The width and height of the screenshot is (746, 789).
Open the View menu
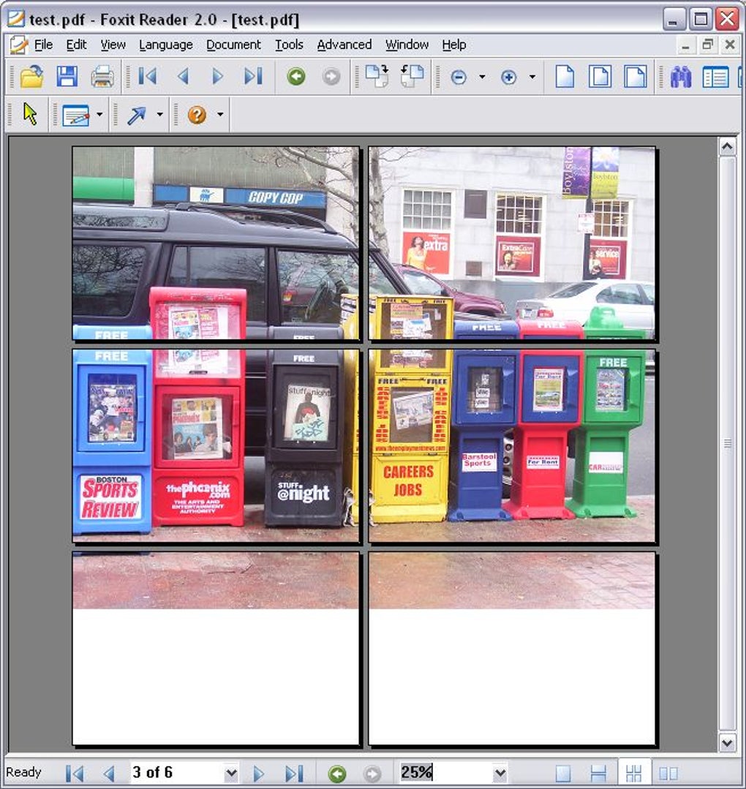[113, 45]
